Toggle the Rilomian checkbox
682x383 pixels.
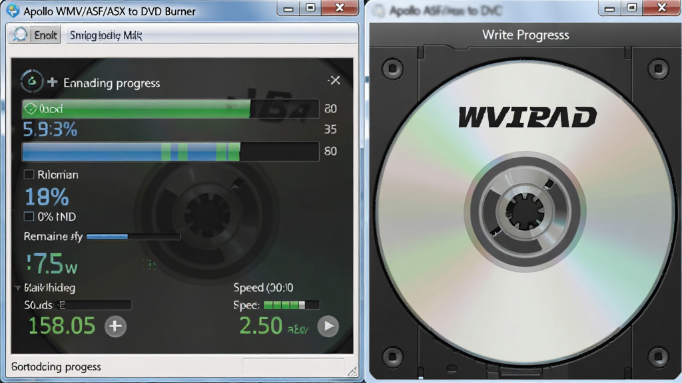tap(29, 175)
